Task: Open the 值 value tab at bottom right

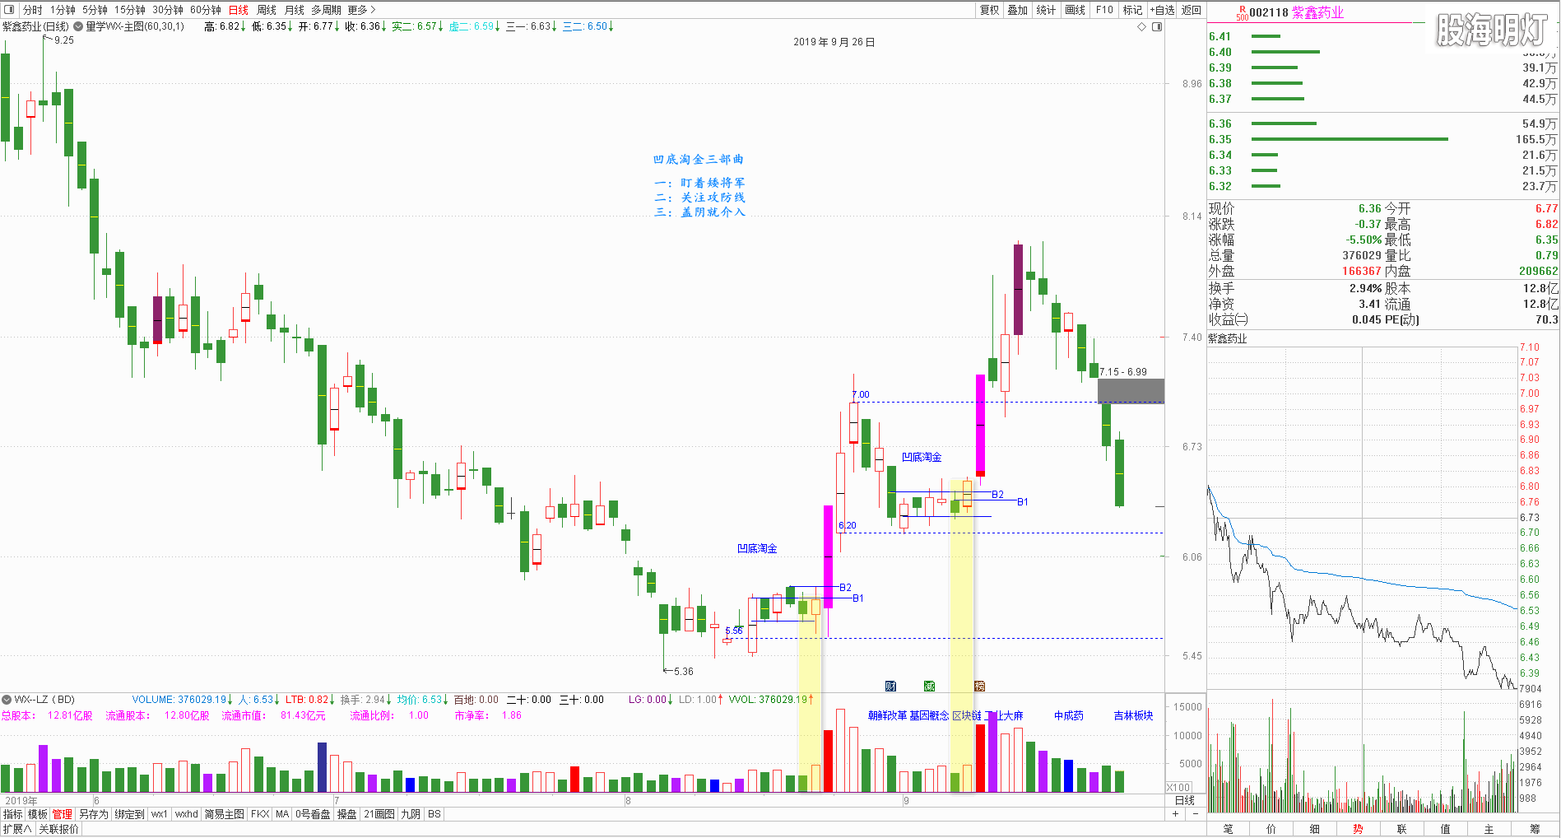Action: [1445, 829]
